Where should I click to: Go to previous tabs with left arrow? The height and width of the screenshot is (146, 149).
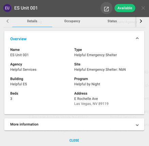point(8,21)
